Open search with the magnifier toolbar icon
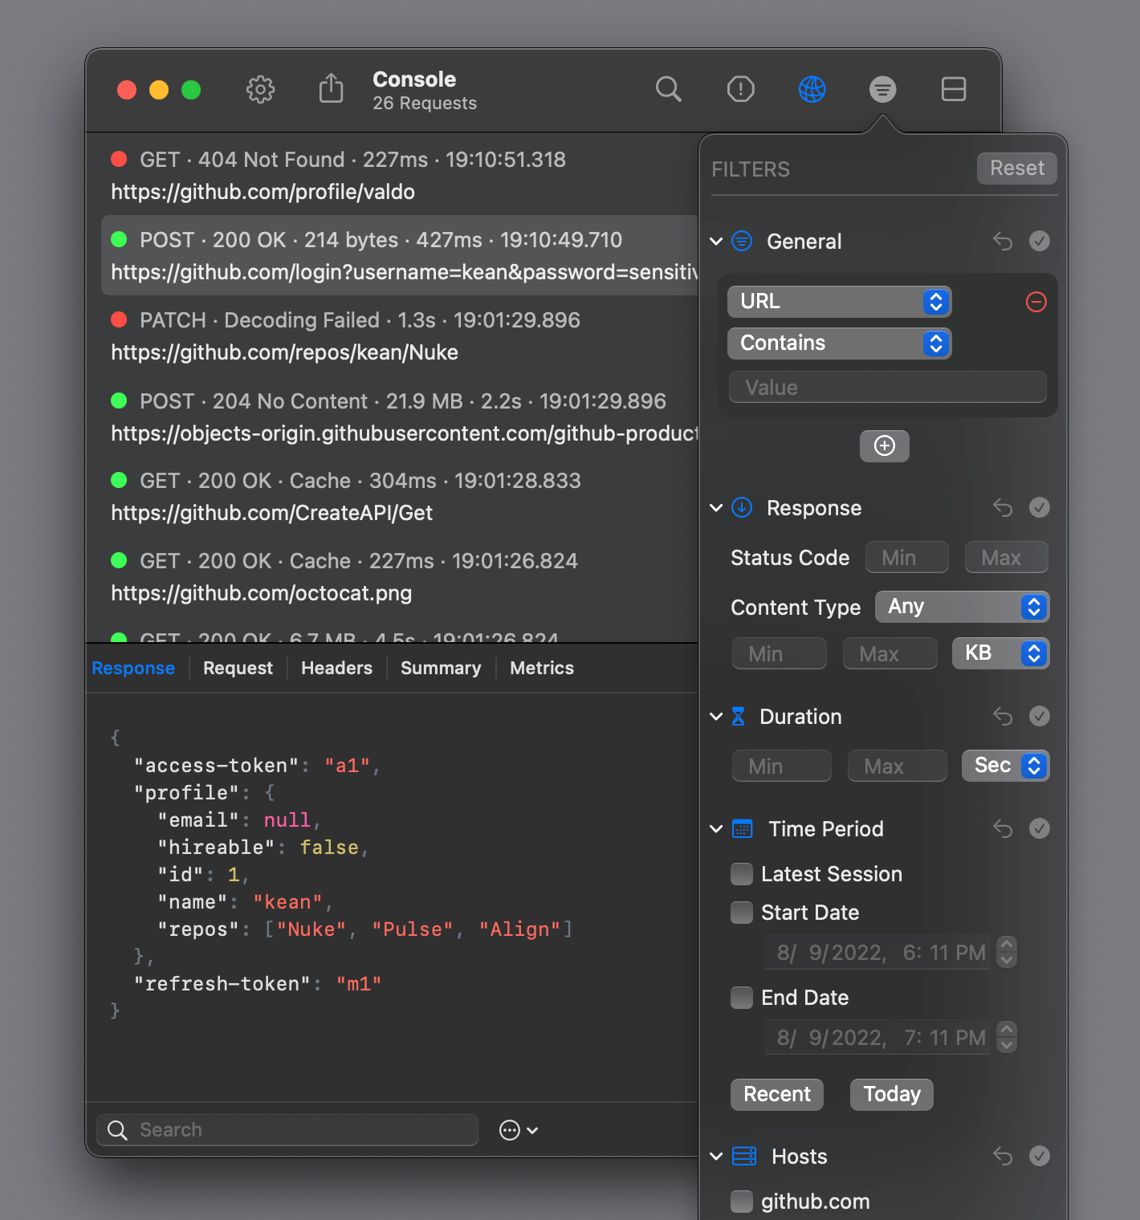The width and height of the screenshot is (1140, 1220). pyautogui.click(x=668, y=89)
